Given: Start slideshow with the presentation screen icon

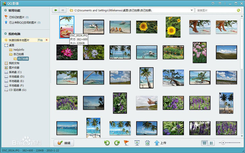Looking at the screenshot, I should 137,143.
